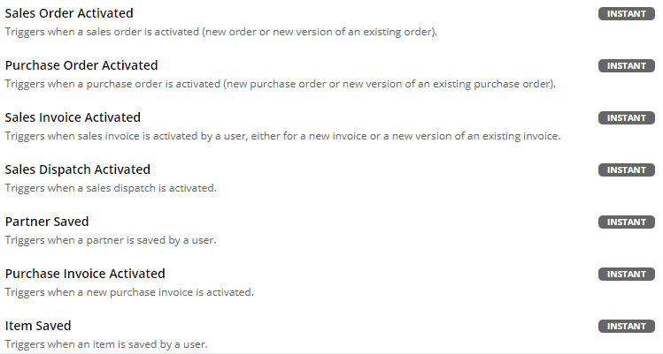This screenshot has width=663, height=354.
Task: Select the Partner Saved trigger title
Action: 47,222
